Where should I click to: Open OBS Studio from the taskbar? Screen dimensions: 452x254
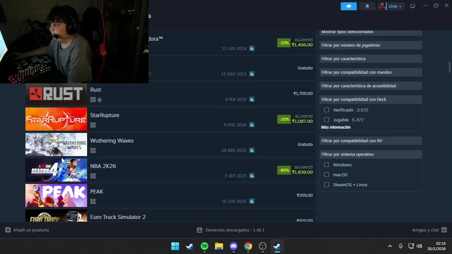pos(263,246)
